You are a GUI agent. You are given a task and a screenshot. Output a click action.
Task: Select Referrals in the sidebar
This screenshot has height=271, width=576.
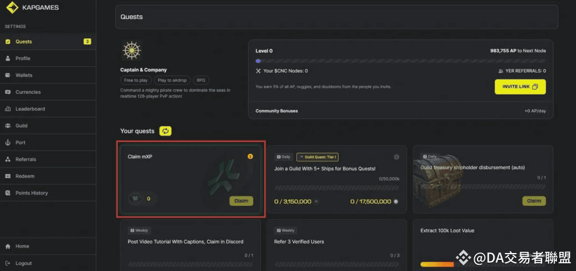pyautogui.click(x=48, y=159)
